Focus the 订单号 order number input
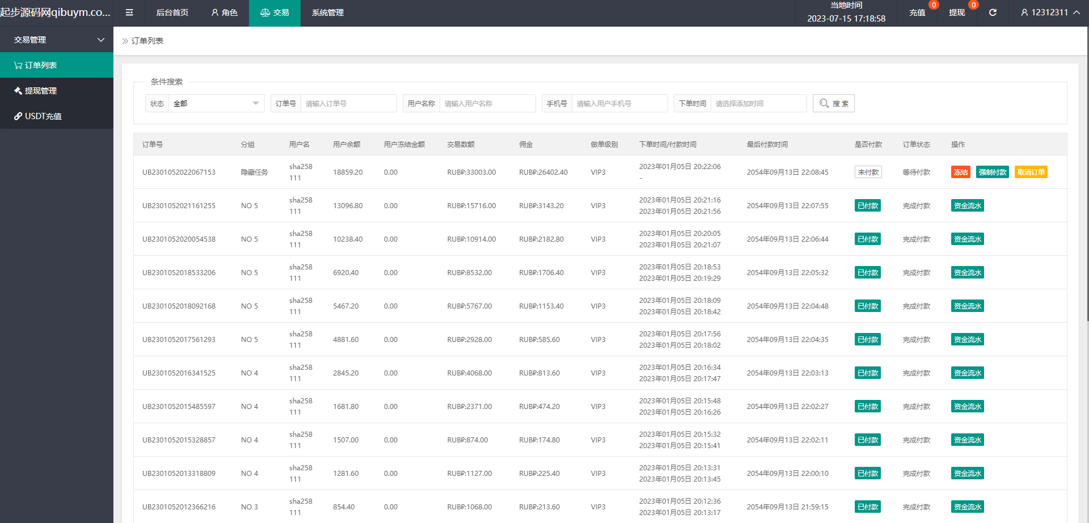This screenshot has height=523, width=1089. click(348, 103)
